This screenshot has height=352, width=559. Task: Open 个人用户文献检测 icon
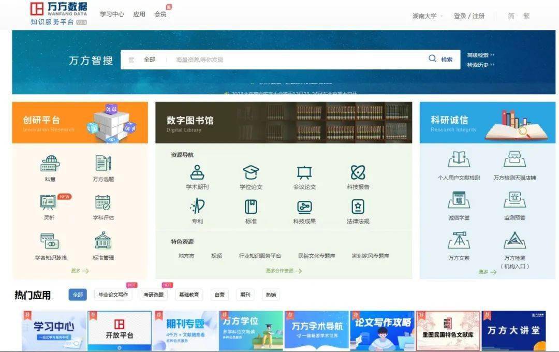(x=459, y=159)
